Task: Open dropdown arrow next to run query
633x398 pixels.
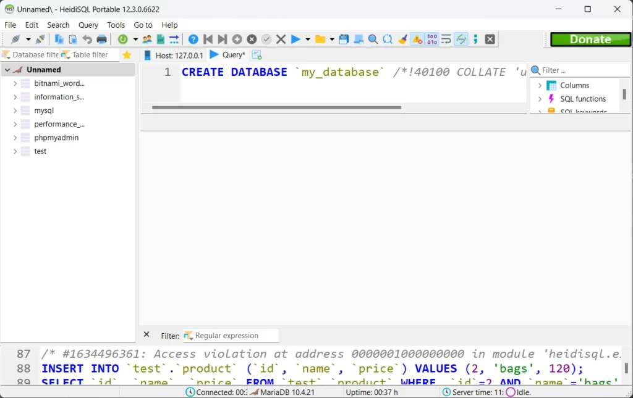Action: click(308, 39)
